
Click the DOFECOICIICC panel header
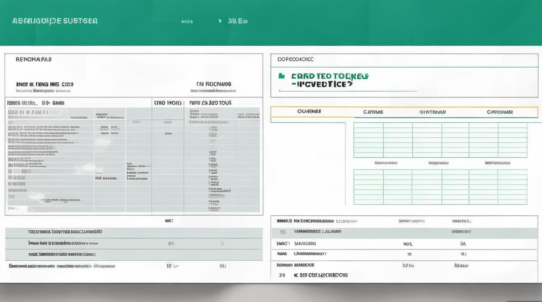click(x=296, y=59)
